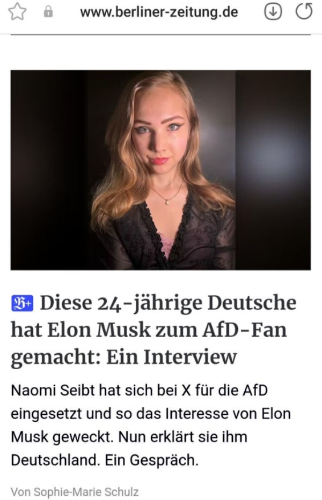Click the teaser line 'Musk geweckt. Nun erklärt sie ihm'
The height and width of the screenshot is (500, 322).
coord(129,437)
